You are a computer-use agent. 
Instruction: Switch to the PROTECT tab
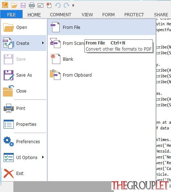(x=134, y=15)
